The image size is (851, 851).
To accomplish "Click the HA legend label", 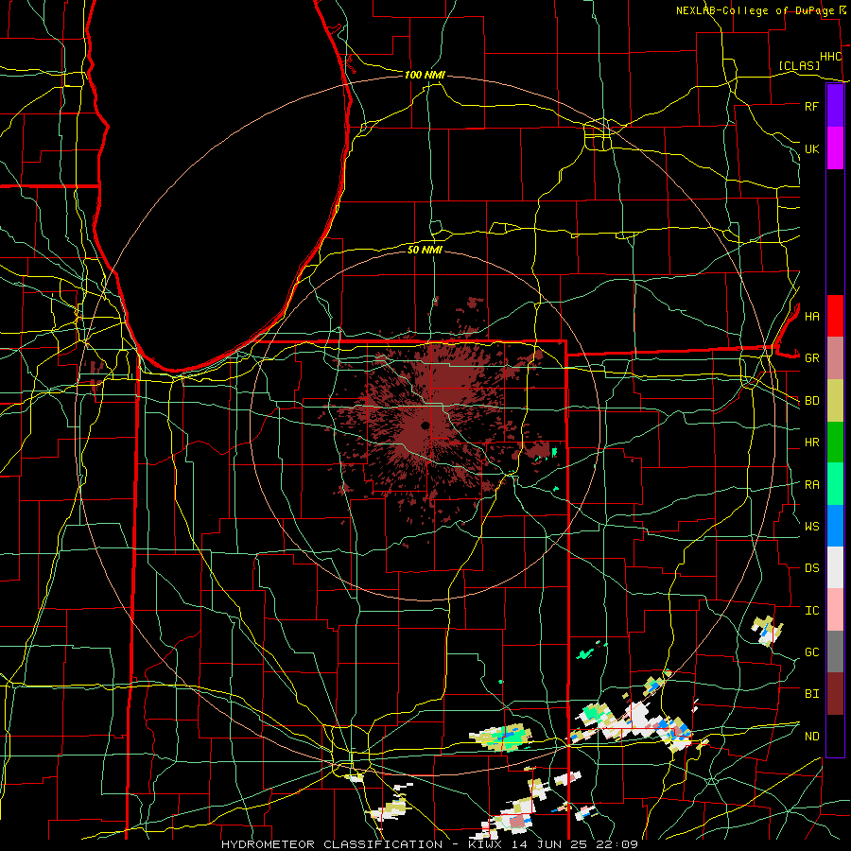I will (x=811, y=317).
